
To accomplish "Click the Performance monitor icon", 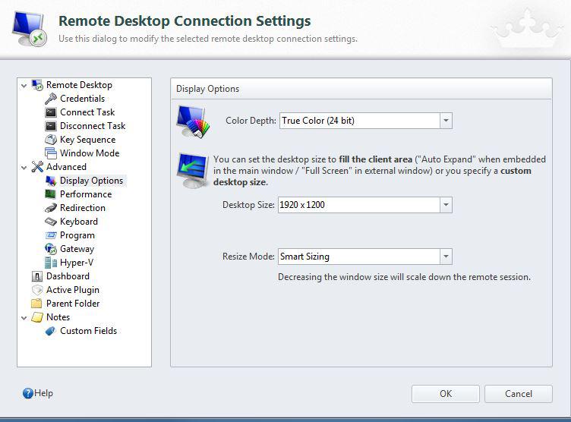I will (51, 194).
